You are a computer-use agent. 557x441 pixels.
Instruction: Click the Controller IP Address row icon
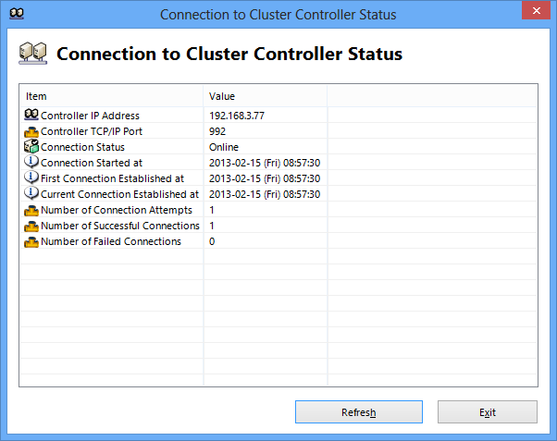[31, 116]
